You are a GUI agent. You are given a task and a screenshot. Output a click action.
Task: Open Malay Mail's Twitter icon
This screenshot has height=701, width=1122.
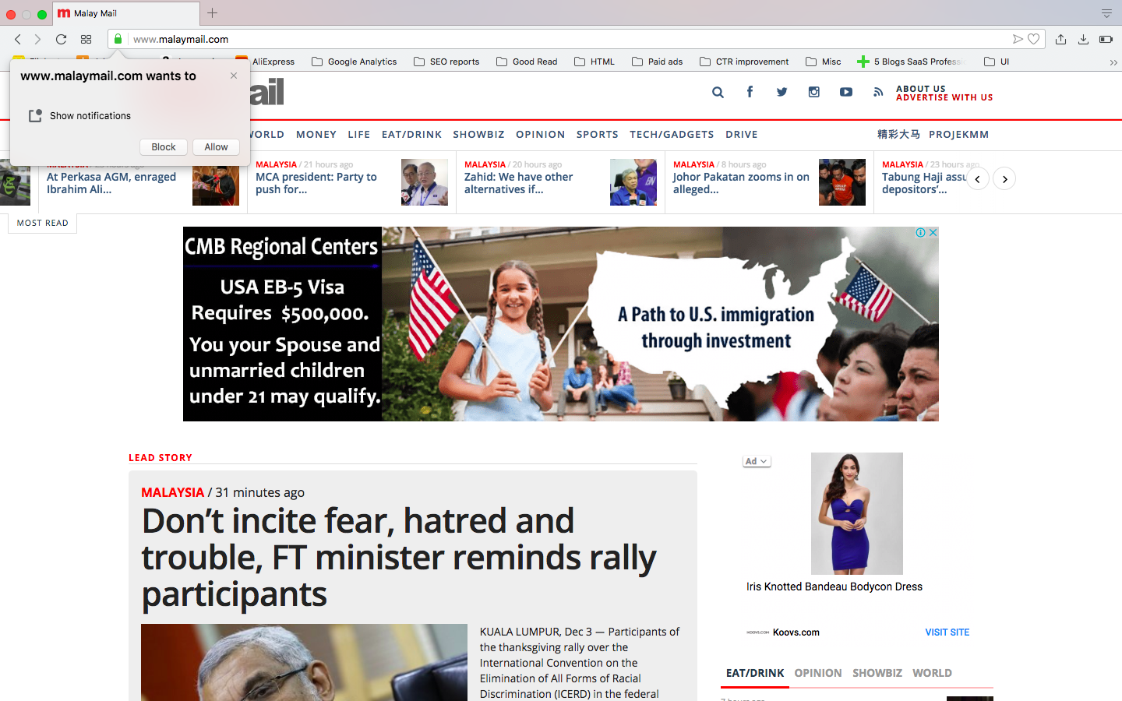click(782, 92)
